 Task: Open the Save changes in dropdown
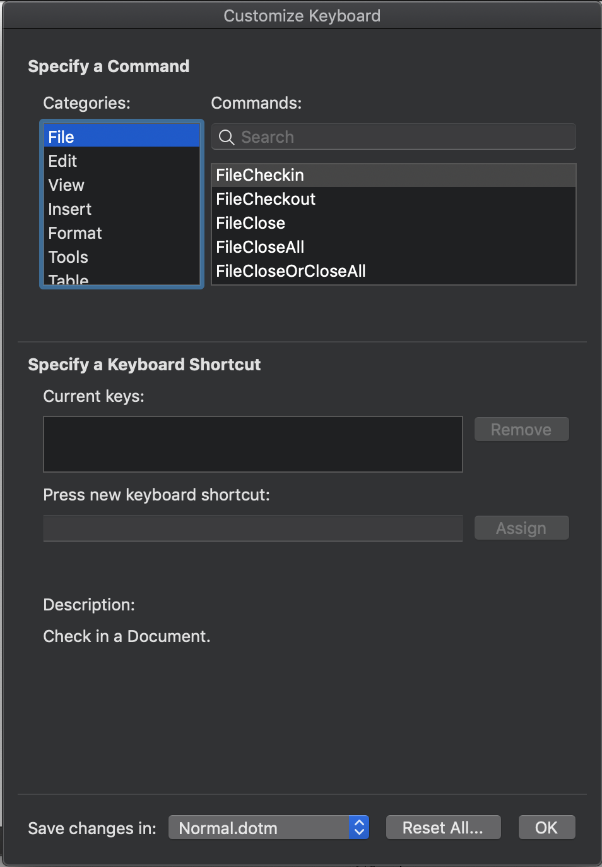tap(269, 827)
